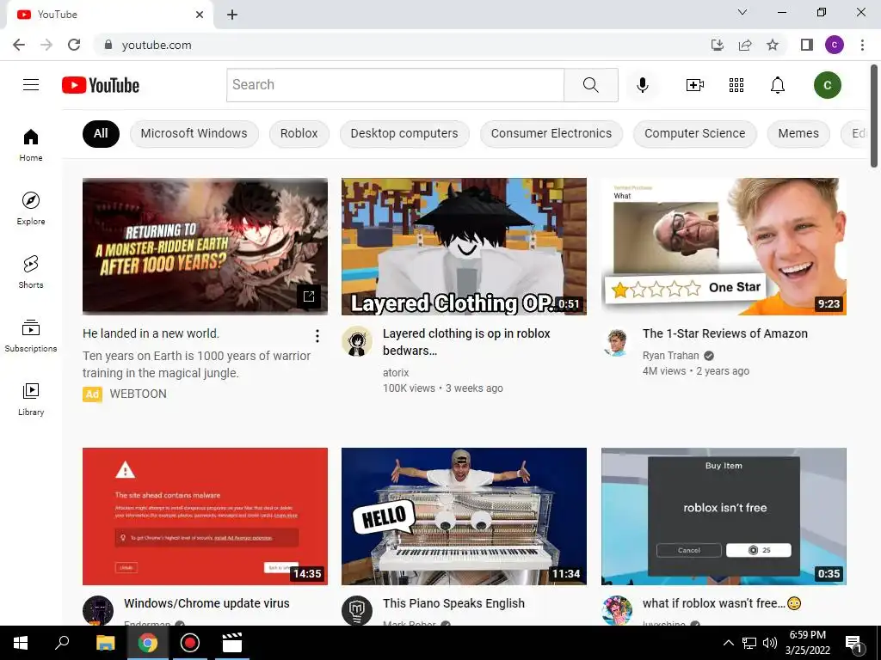Click 'He landed in a new world.' ad title
881x660 pixels.
point(151,333)
